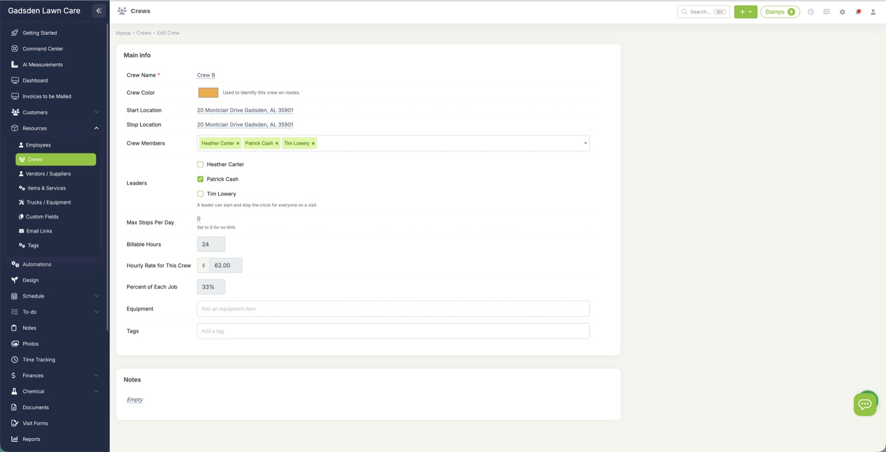Remove Heather Carter from crew members
Viewport: 886px width, 452px height.
pyautogui.click(x=238, y=143)
